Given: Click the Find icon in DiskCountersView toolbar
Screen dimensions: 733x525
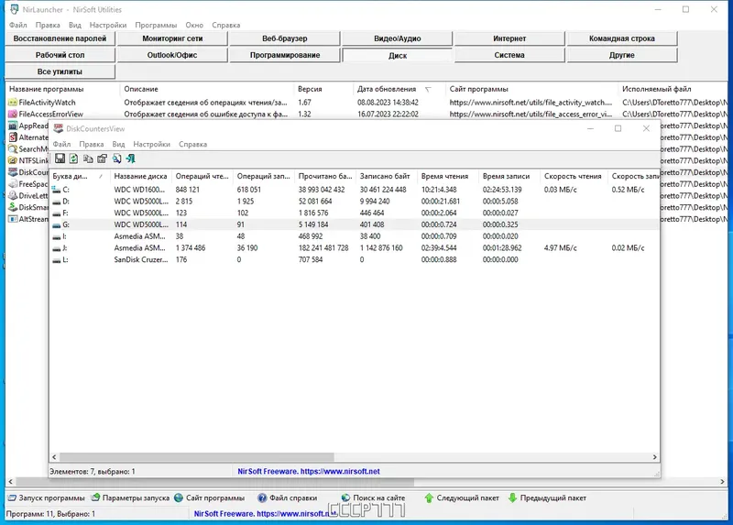Looking at the screenshot, I should coord(116,159).
